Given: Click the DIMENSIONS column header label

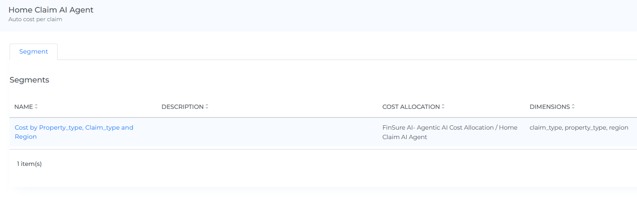Looking at the screenshot, I should coord(550,107).
